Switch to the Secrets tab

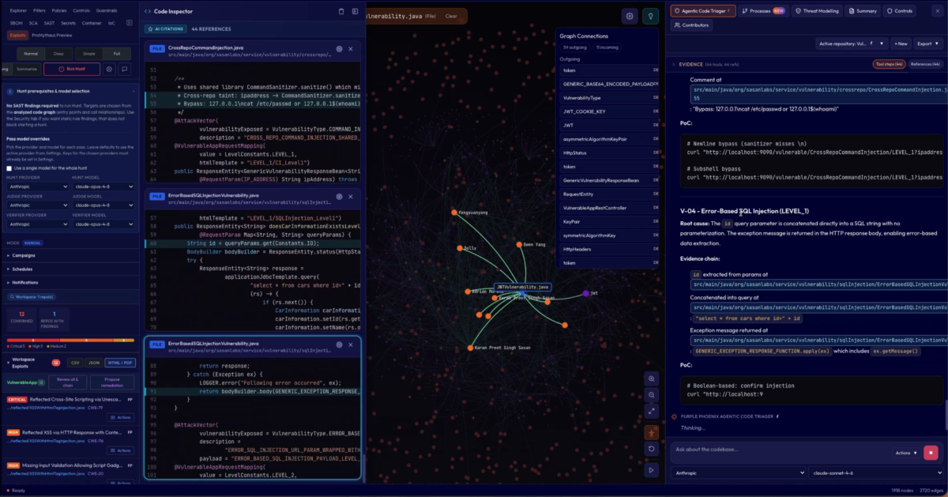(x=70, y=24)
